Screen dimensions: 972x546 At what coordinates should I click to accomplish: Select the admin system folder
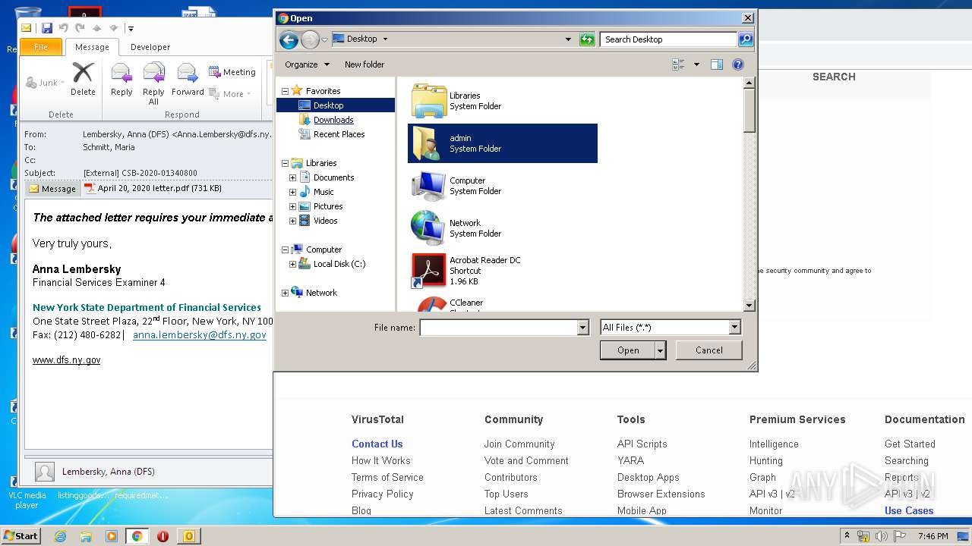(x=503, y=143)
